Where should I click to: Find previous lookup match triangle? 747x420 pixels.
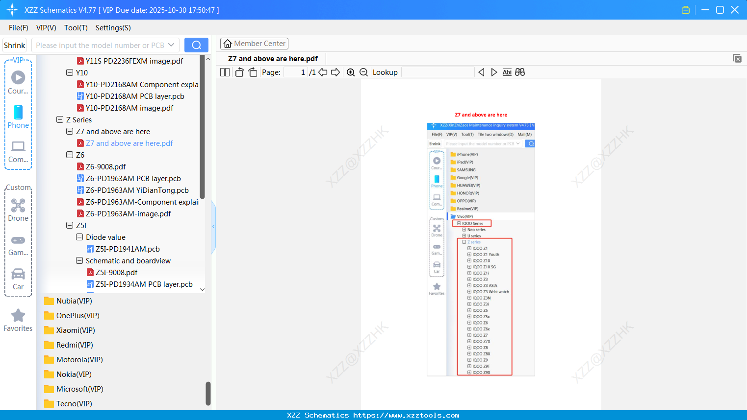(x=481, y=72)
